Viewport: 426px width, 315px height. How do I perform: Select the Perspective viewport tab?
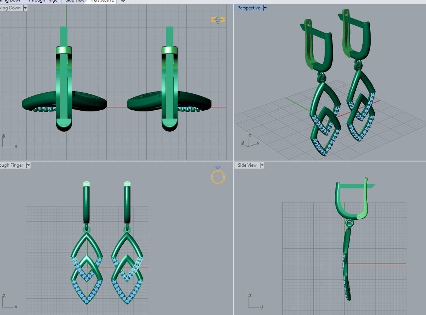(103, 1)
